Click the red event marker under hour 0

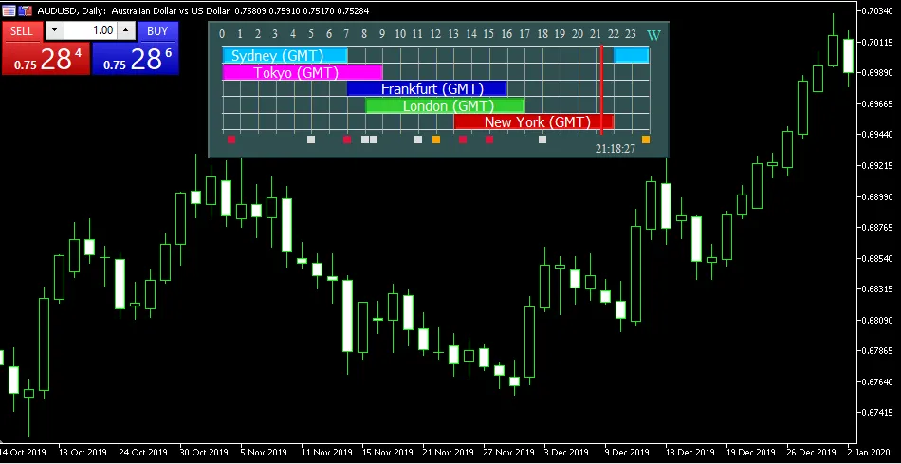click(231, 139)
